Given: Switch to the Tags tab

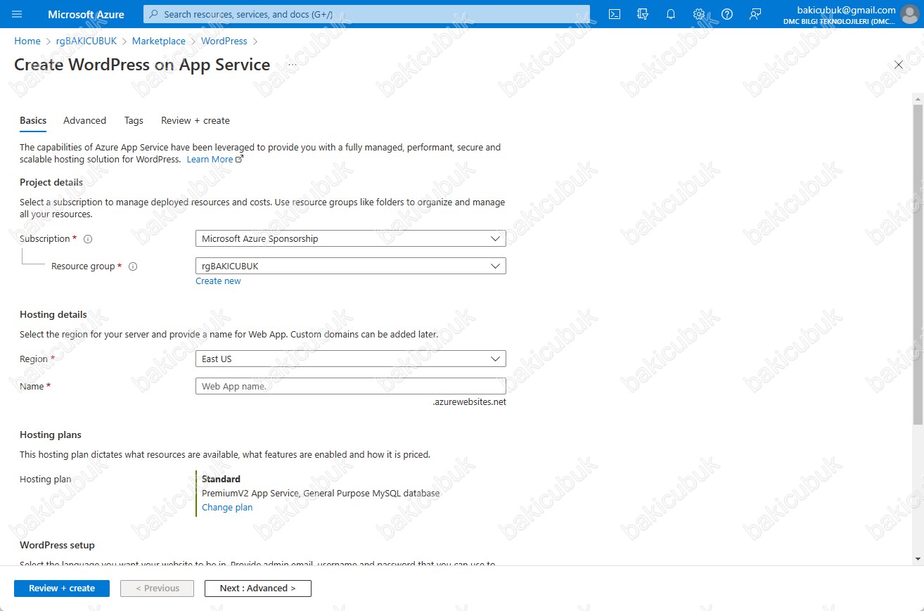Looking at the screenshot, I should click(x=134, y=121).
